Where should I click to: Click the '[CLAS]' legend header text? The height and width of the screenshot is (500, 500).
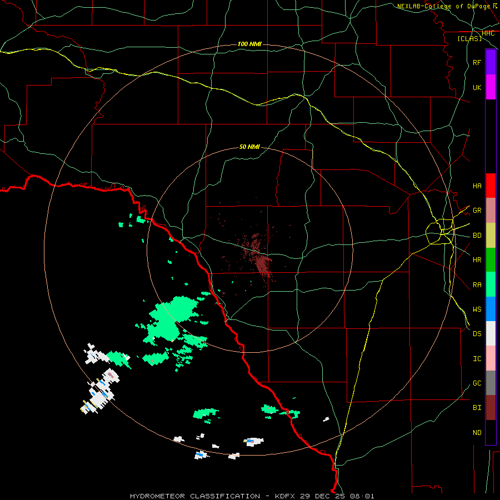pos(469,38)
